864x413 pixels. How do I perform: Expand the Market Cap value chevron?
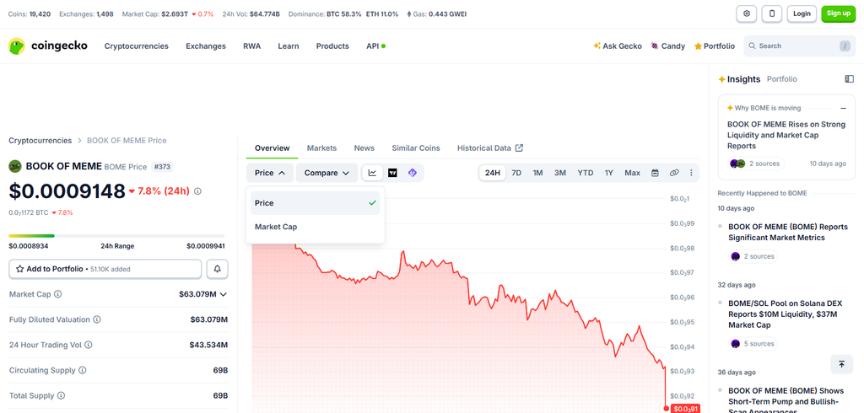click(223, 295)
